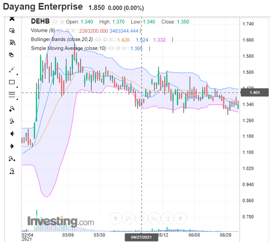The image size is (271, 242).
Task: Click delete selected drawing icon in toolbar
Action: (x=12, y=30)
